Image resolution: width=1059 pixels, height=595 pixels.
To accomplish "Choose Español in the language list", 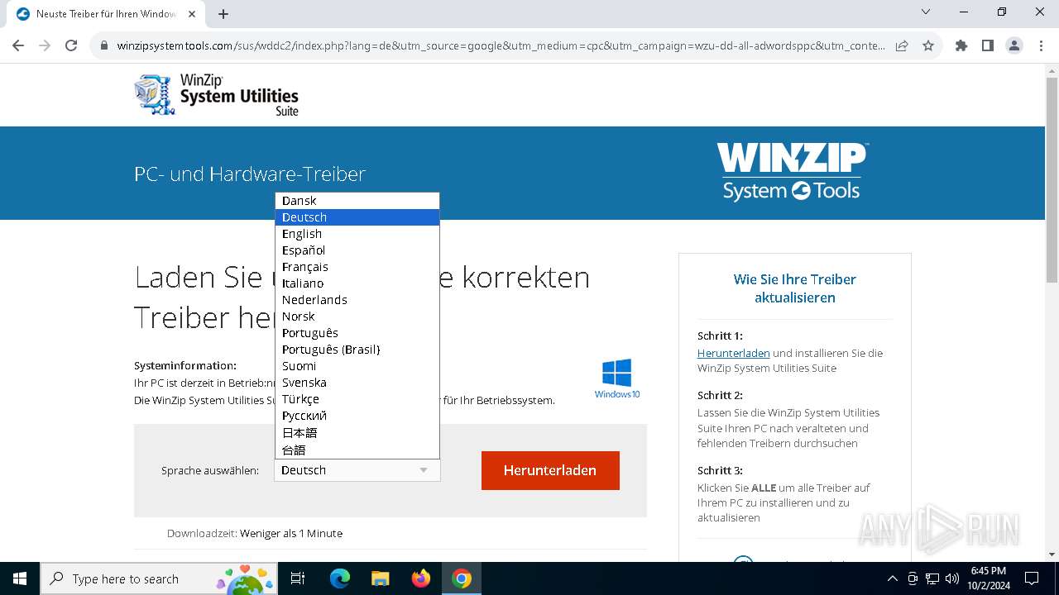I will point(357,250).
